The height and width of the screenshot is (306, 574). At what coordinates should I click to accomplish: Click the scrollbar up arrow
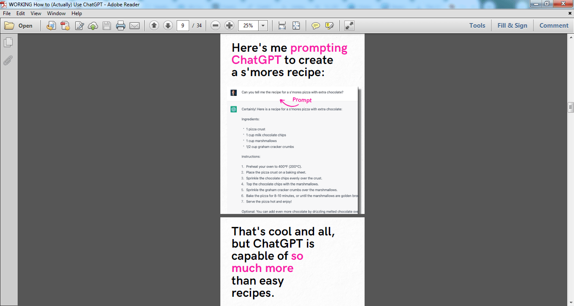pyautogui.click(x=571, y=37)
